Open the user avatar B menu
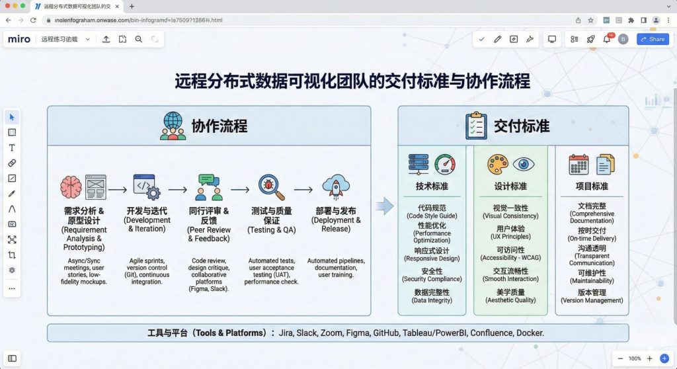Viewport: 677px width, 369px height. pyautogui.click(x=623, y=39)
